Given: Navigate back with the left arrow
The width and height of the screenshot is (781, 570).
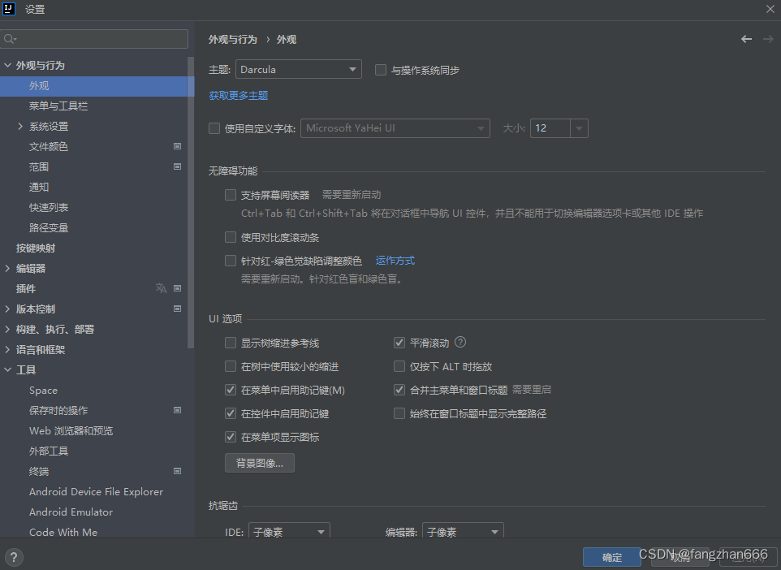Looking at the screenshot, I should [746, 39].
